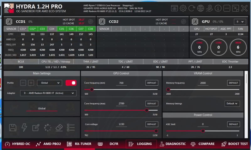Click the floppy disk save icon
The image size is (251, 150).
tap(13, 127)
